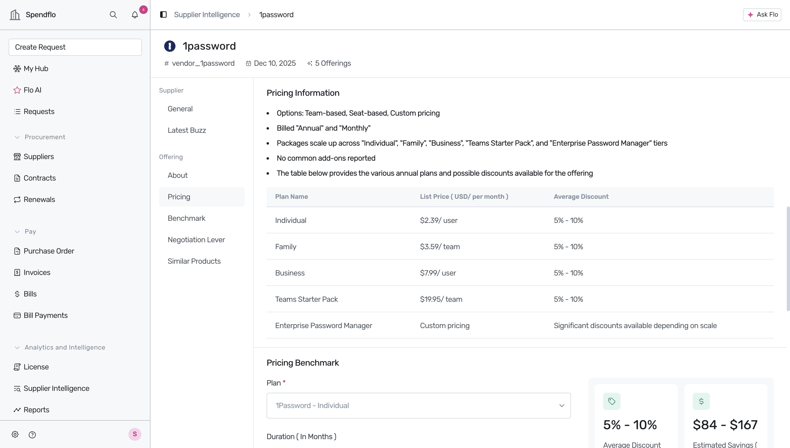Click the Bill Payments card icon
This screenshot has height=448, width=790.
[17, 315]
